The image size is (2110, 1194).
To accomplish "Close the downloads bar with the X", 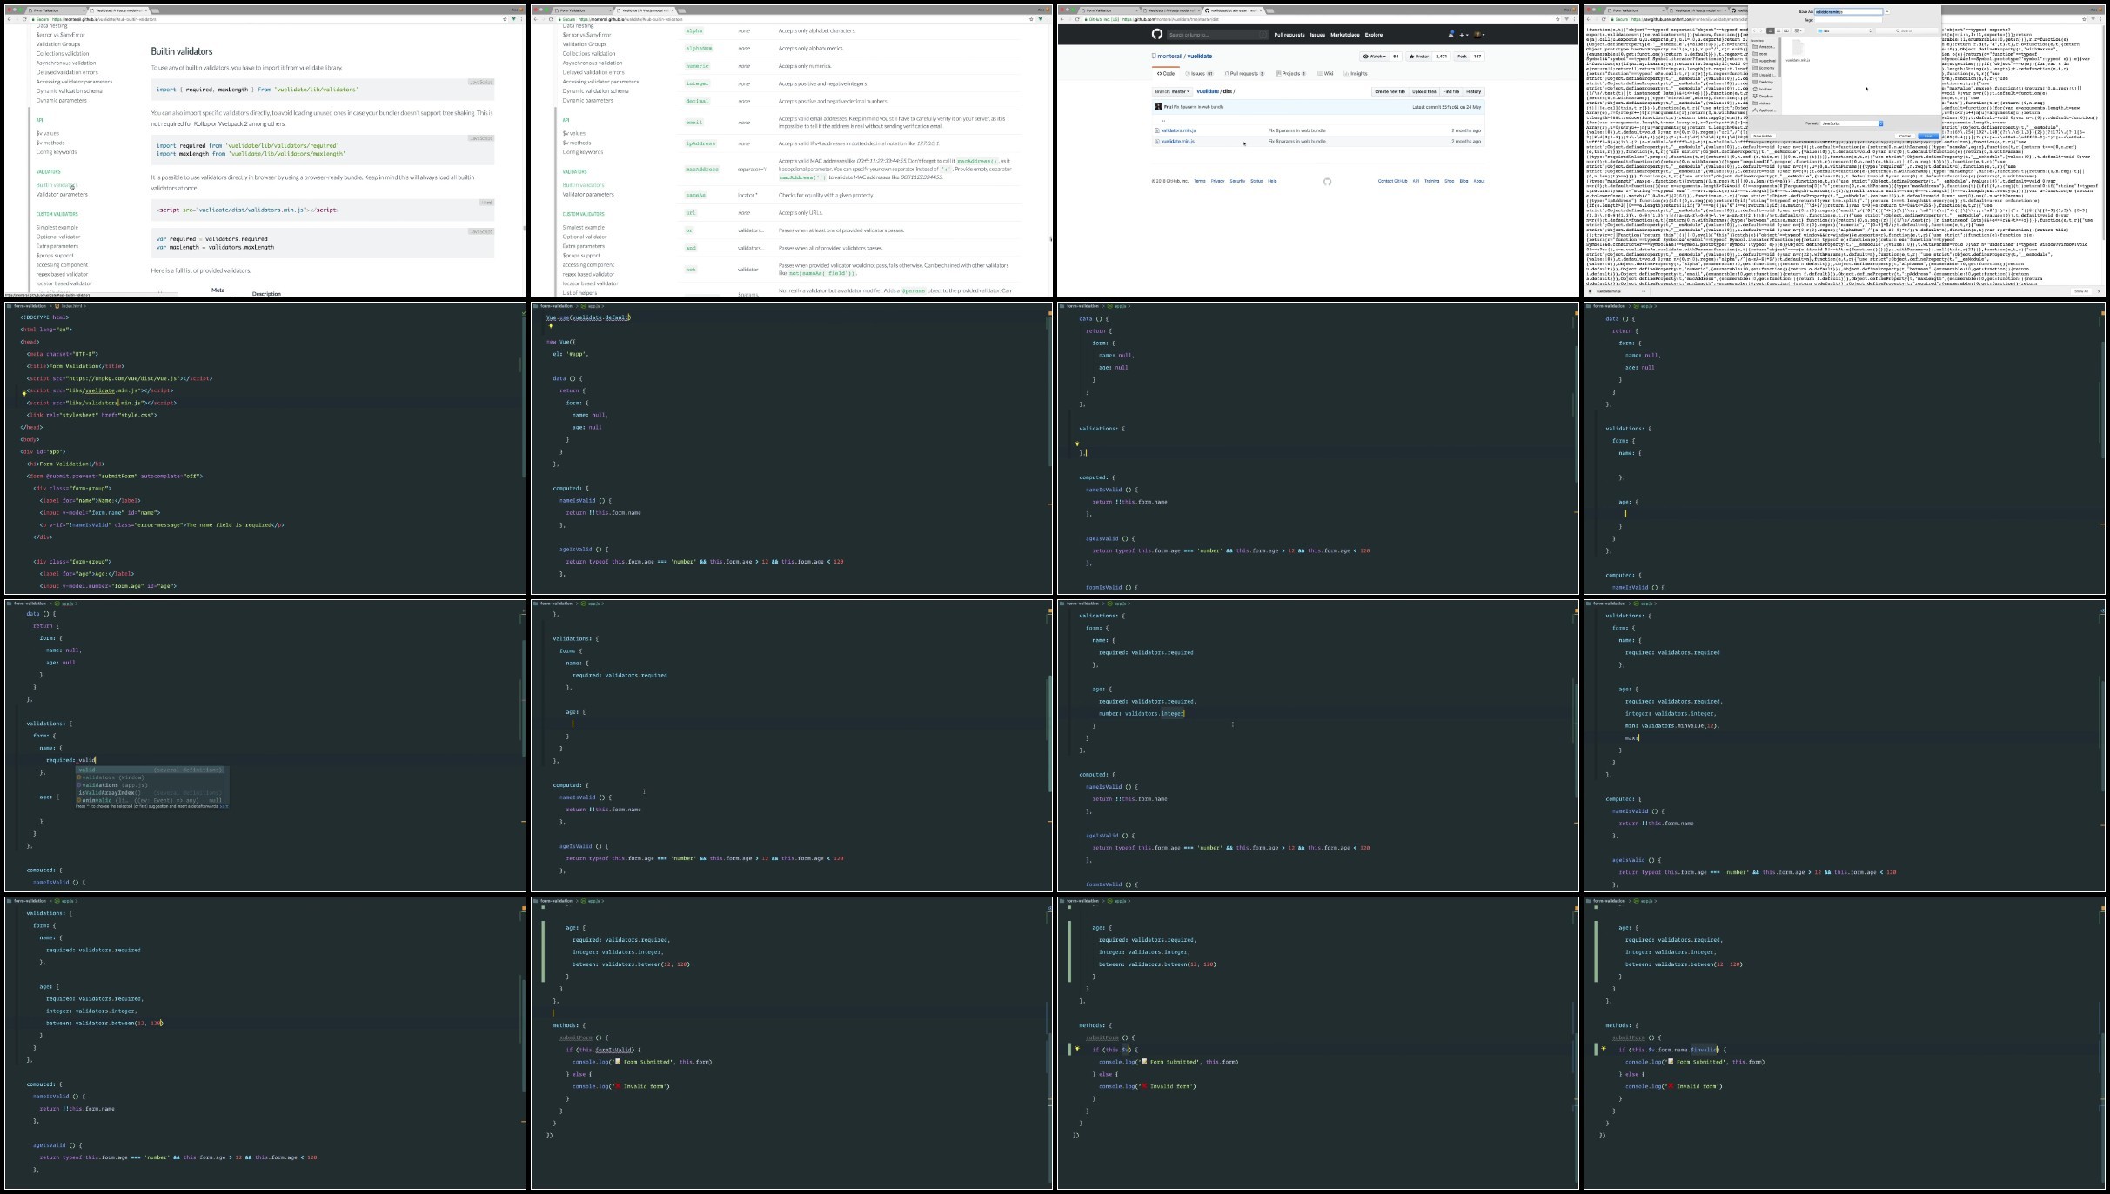I will point(2100,291).
